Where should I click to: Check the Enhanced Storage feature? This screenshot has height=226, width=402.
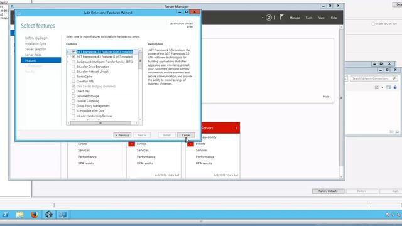point(73,96)
